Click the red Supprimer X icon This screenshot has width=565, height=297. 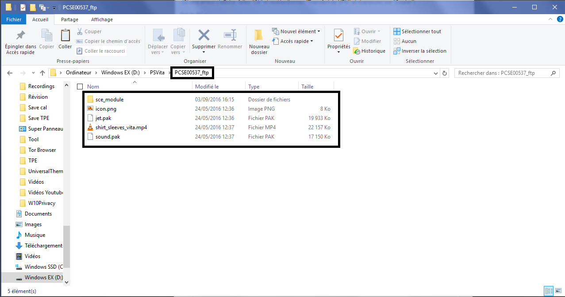tap(204, 35)
